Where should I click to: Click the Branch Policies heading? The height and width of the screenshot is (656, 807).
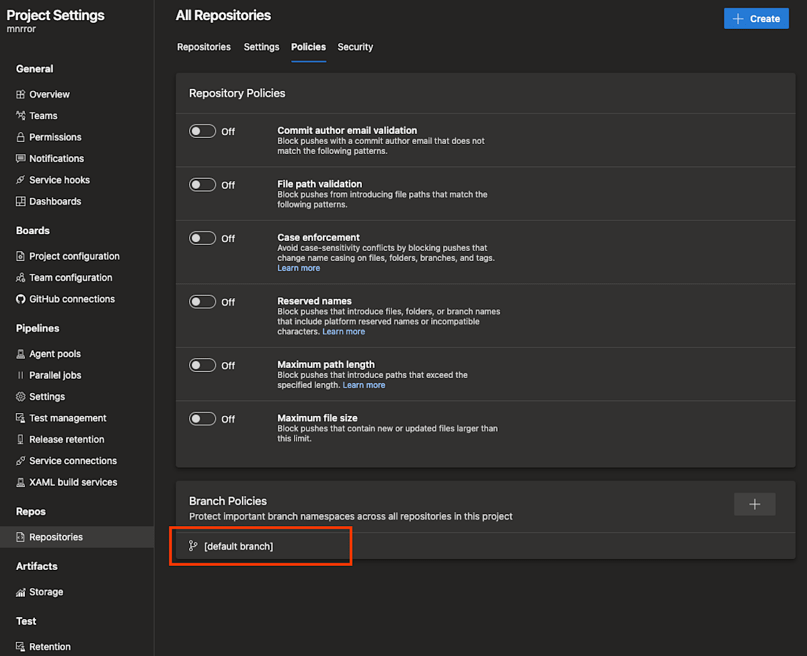click(228, 501)
